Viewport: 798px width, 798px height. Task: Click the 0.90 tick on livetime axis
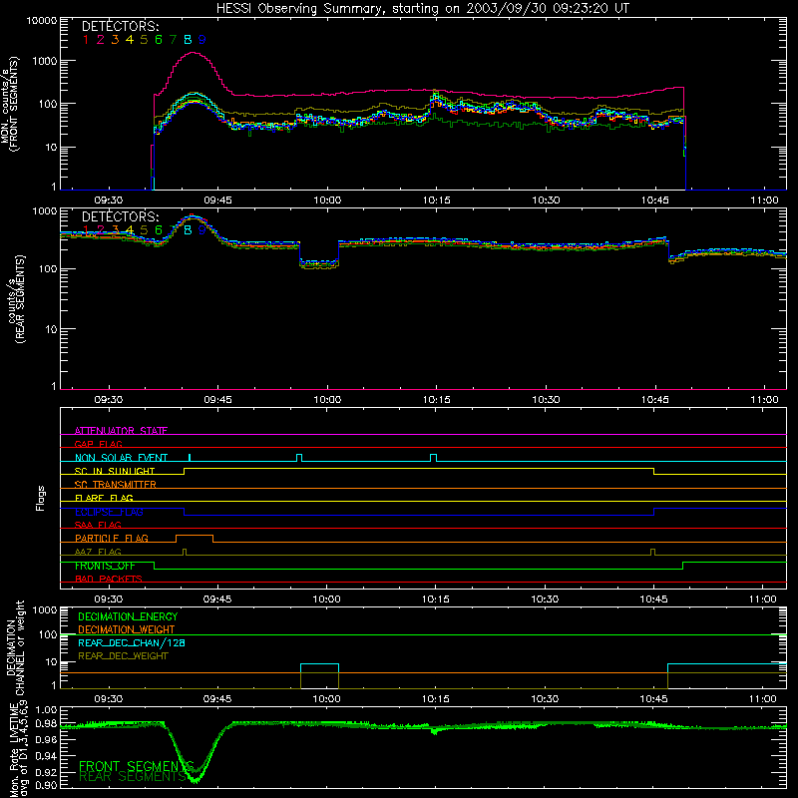tap(47, 785)
